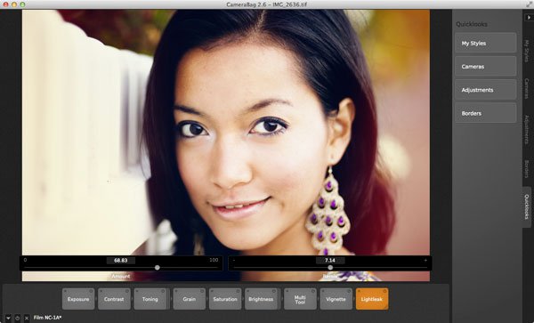The height and width of the screenshot is (323, 534).
Task: Click the Film NC-1A* style name
Action: pos(47,318)
